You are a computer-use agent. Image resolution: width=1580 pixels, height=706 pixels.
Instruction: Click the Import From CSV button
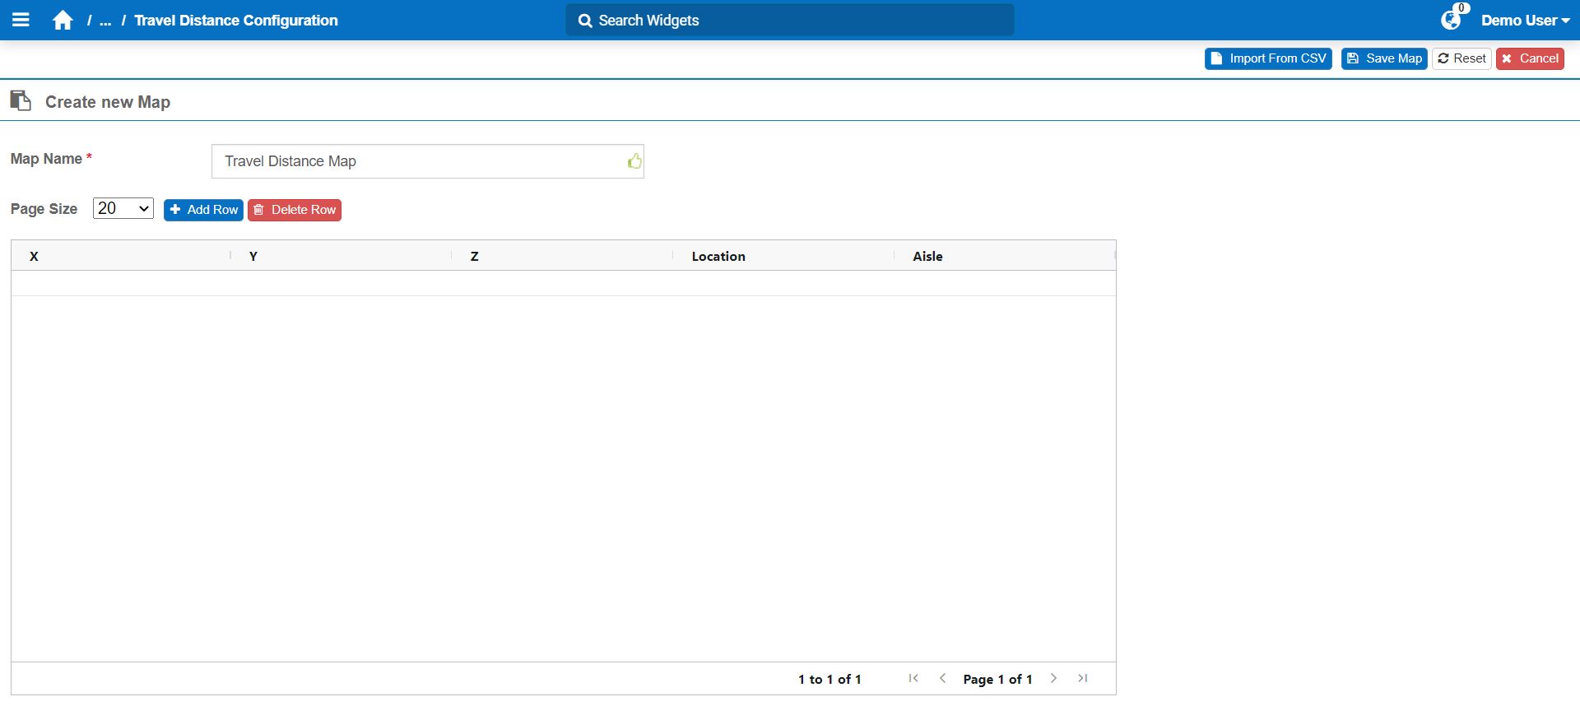(1268, 58)
